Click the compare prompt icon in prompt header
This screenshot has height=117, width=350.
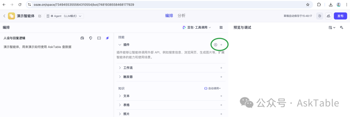99,38
